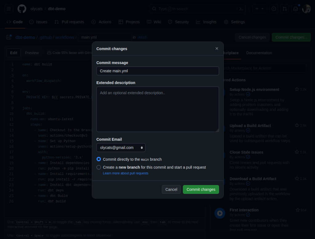The width and height of the screenshot is (315, 239).
Task: Click the 'run: dbt build' code line
Action: 52,201
